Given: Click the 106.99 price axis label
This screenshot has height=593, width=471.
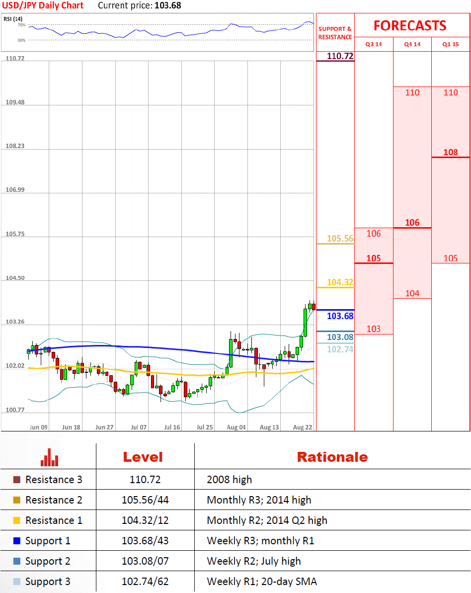Looking at the screenshot, I should coord(15,190).
